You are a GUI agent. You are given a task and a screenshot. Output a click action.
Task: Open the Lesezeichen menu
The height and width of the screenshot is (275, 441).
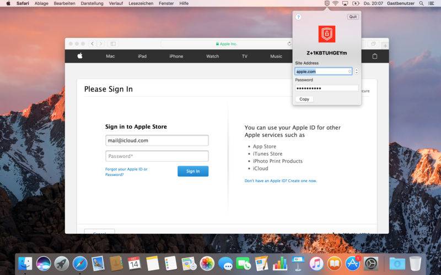pos(141,3)
